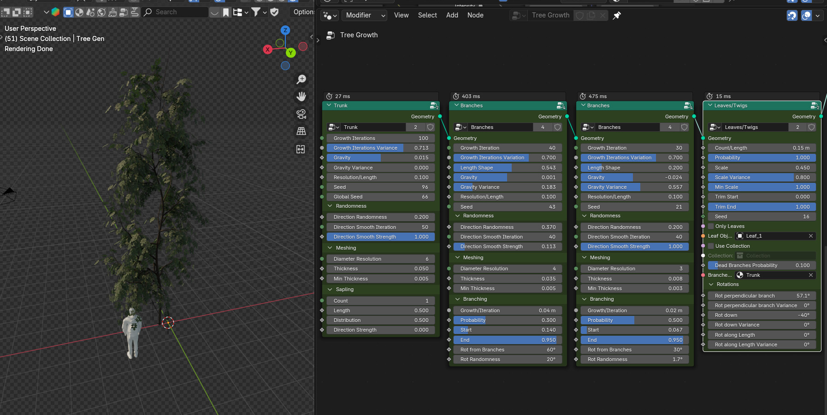Adjust the Gravity slider in the Trunk node
This screenshot has width=827, height=415.
(381, 158)
